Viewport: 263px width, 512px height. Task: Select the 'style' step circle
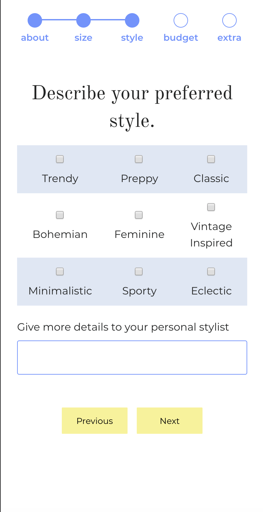(132, 20)
